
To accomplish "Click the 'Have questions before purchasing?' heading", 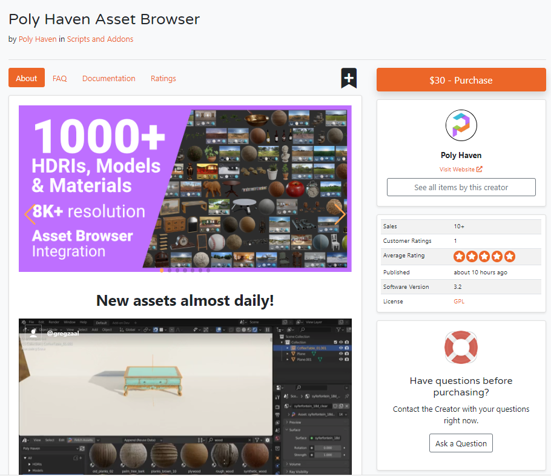I will [461, 386].
